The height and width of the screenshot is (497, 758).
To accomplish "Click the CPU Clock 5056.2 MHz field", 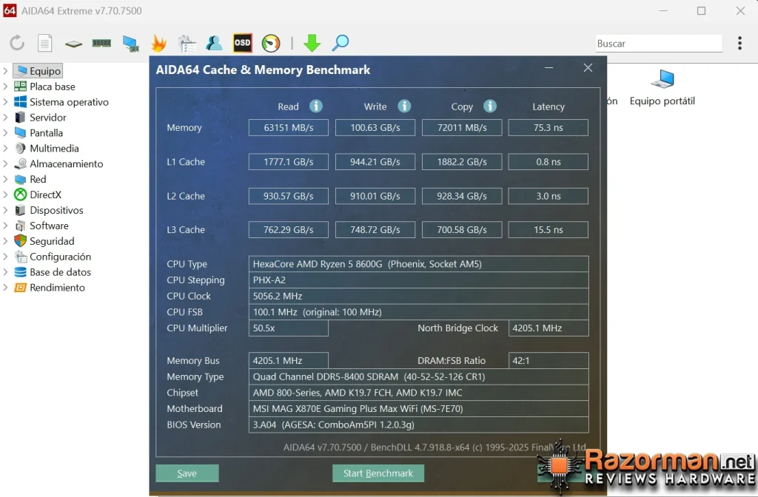I will click(x=419, y=296).
